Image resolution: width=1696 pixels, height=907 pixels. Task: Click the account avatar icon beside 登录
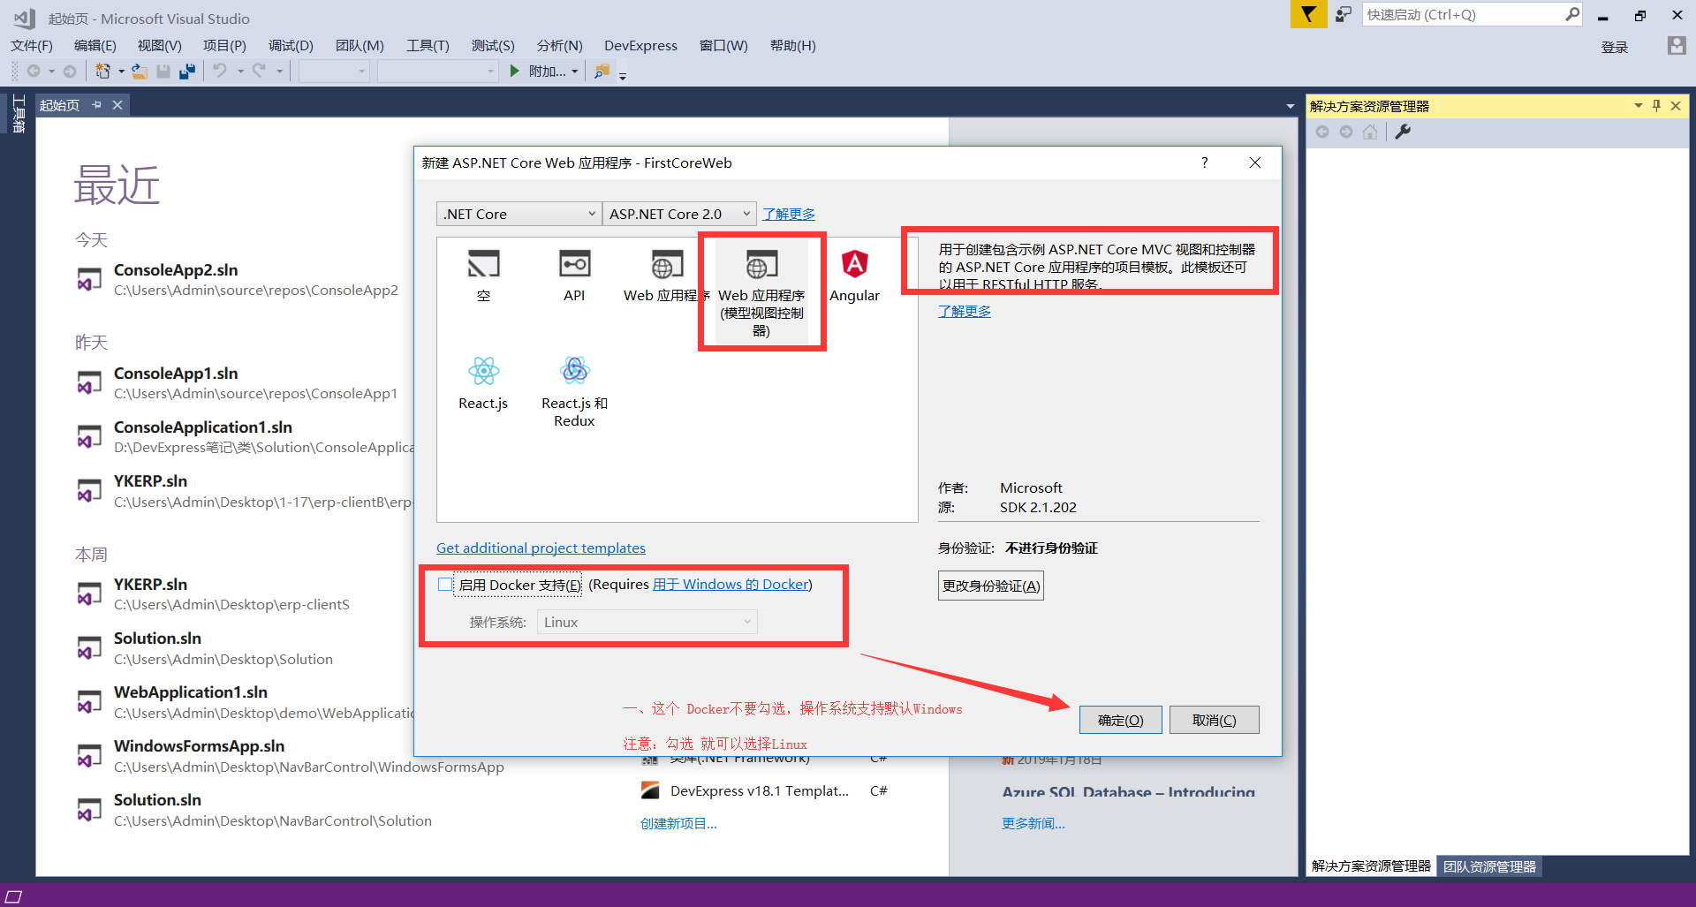[x=1677, y=46]
